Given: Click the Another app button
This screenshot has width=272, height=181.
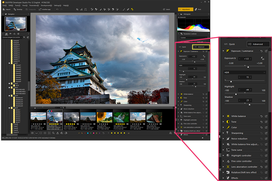Looking at the screenshot, I should coord(45,9).
